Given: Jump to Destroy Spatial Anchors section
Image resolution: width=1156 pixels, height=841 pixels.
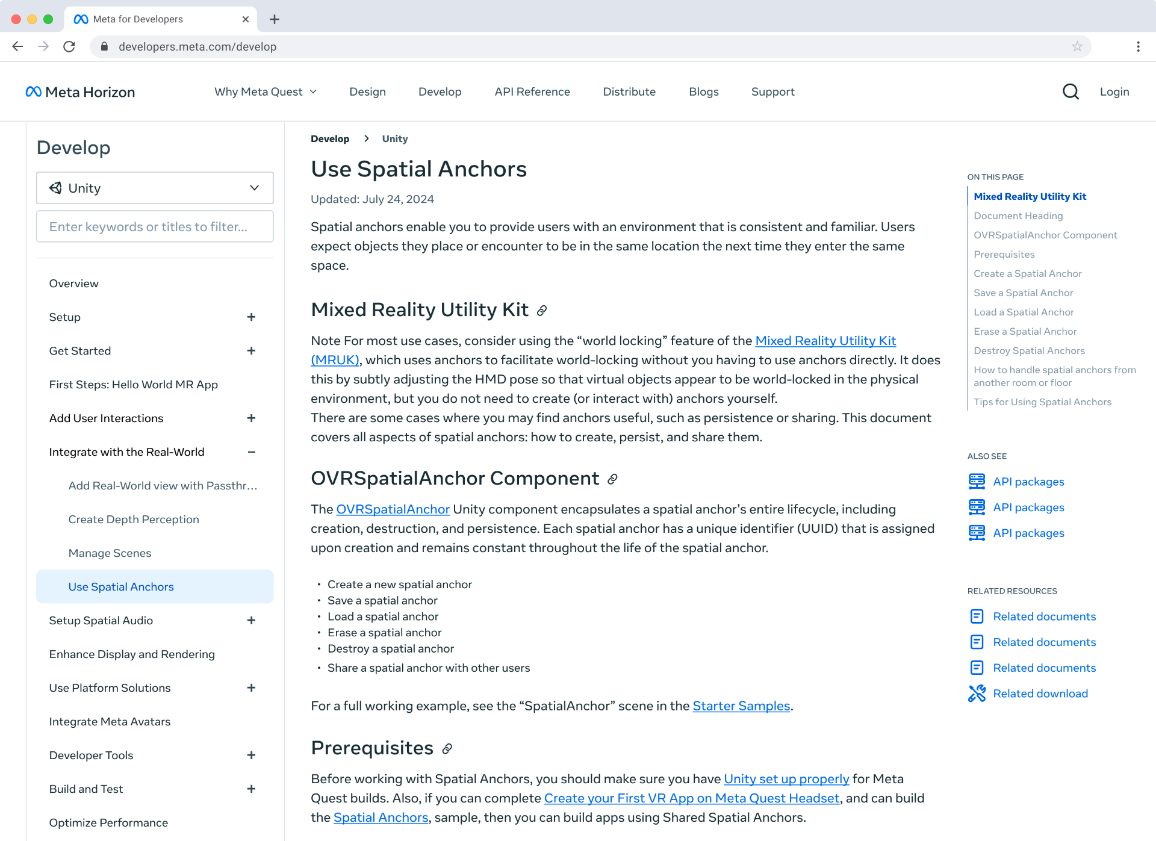Looking at the screenshot, I should [1030, 350].
